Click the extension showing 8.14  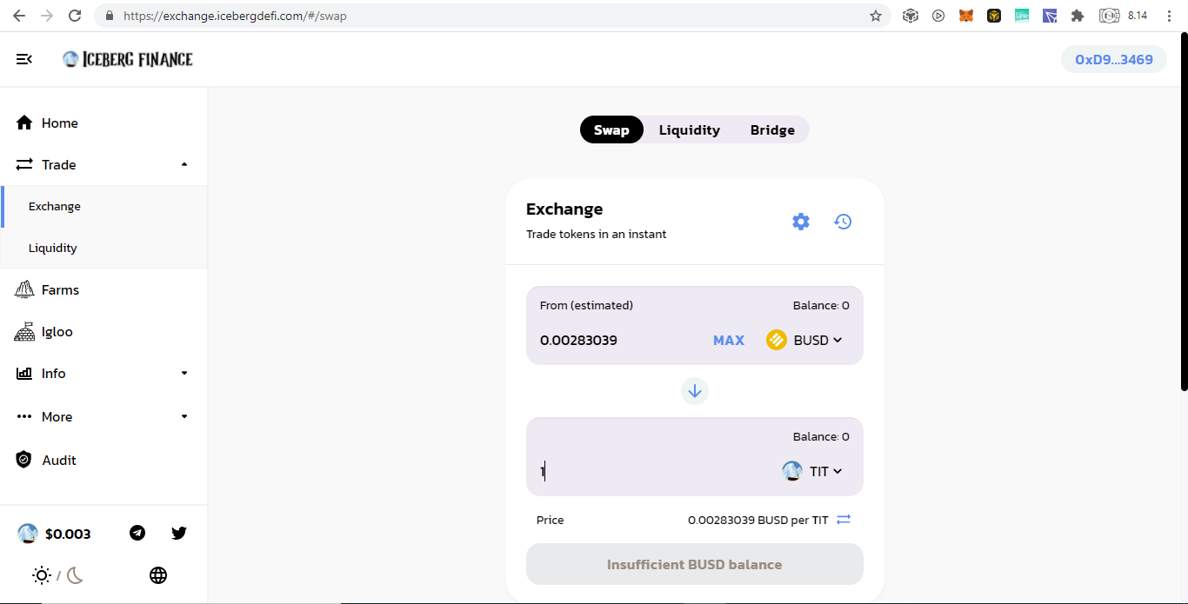pyautogui.click(x=1123, y=16)
